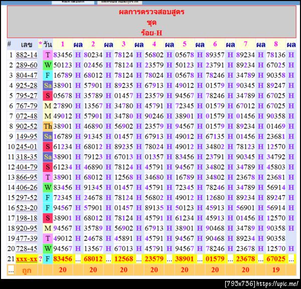Click the 89357 cell in row 1
Screen dimensions: 301x289
(215, 55)
